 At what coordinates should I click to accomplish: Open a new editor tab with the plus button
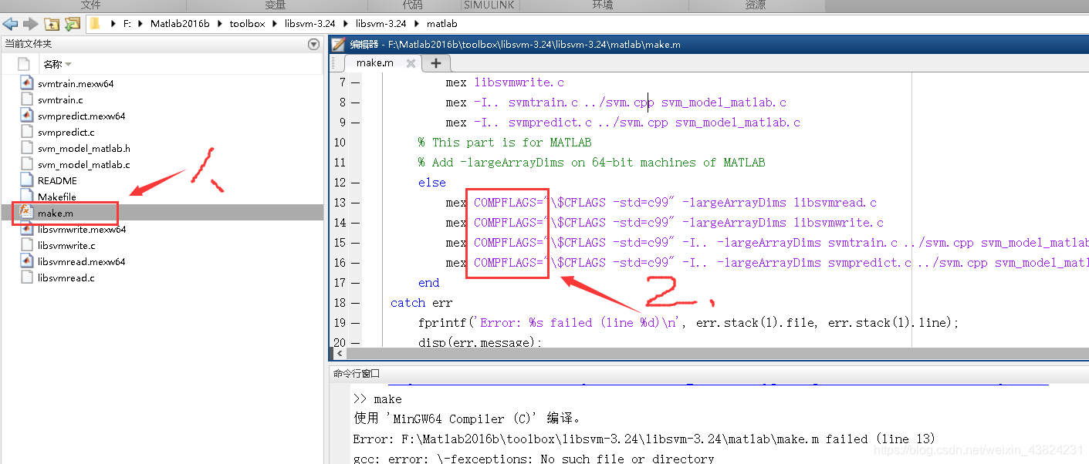(x=436, y=63)
